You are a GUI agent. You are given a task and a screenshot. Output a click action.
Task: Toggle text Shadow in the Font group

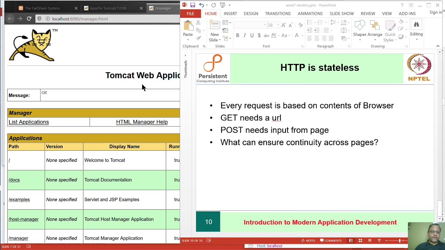point(259,35)
